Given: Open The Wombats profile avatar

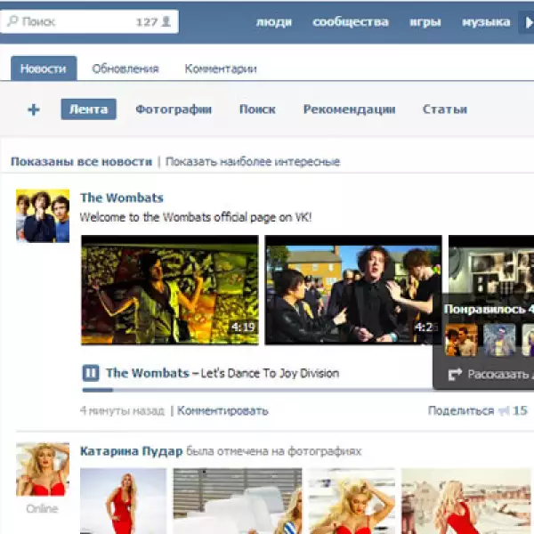Looking at the screenshot, I should coord(43,215).
